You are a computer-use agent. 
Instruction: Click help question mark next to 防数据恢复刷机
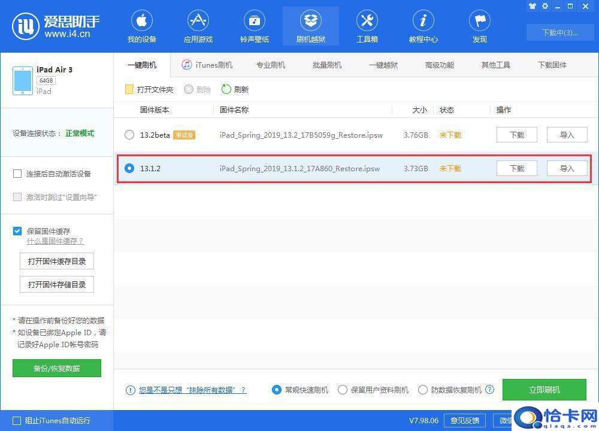(489, 389)
